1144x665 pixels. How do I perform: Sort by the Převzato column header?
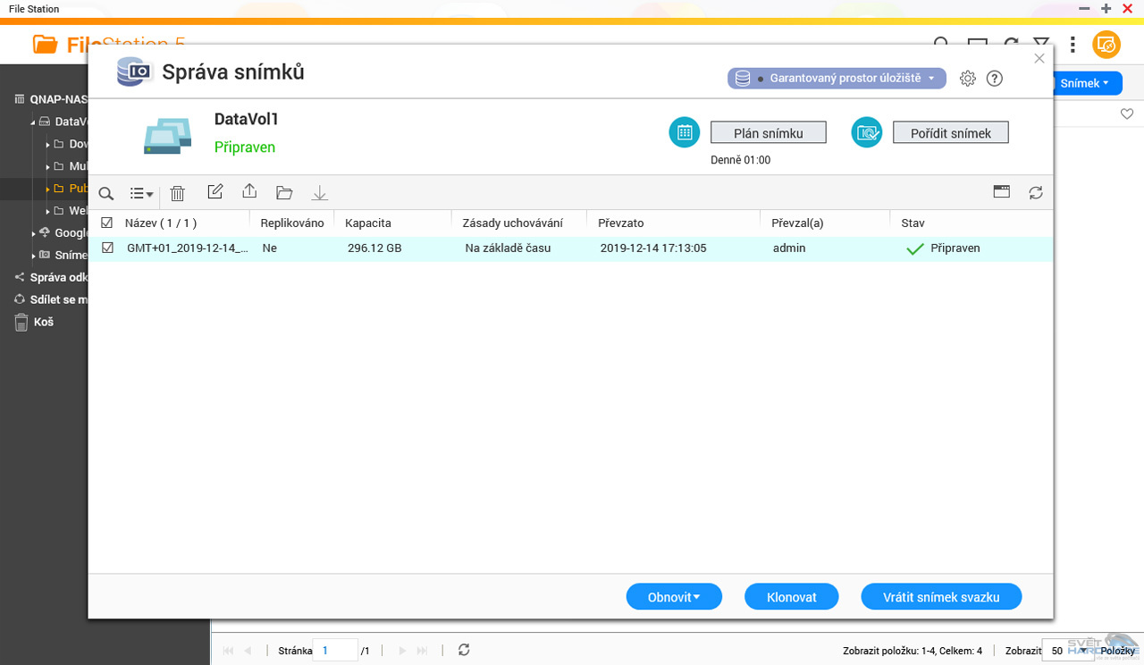point(620,223)
